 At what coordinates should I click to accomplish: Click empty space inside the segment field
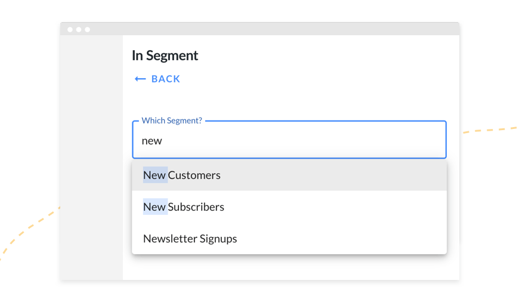(x=303, y=140)
